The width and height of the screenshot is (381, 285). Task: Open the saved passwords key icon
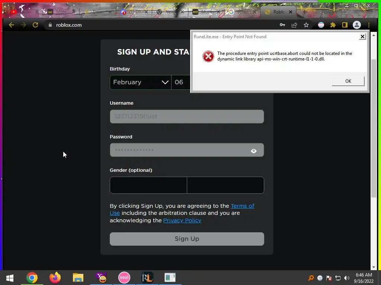[282, 25]
